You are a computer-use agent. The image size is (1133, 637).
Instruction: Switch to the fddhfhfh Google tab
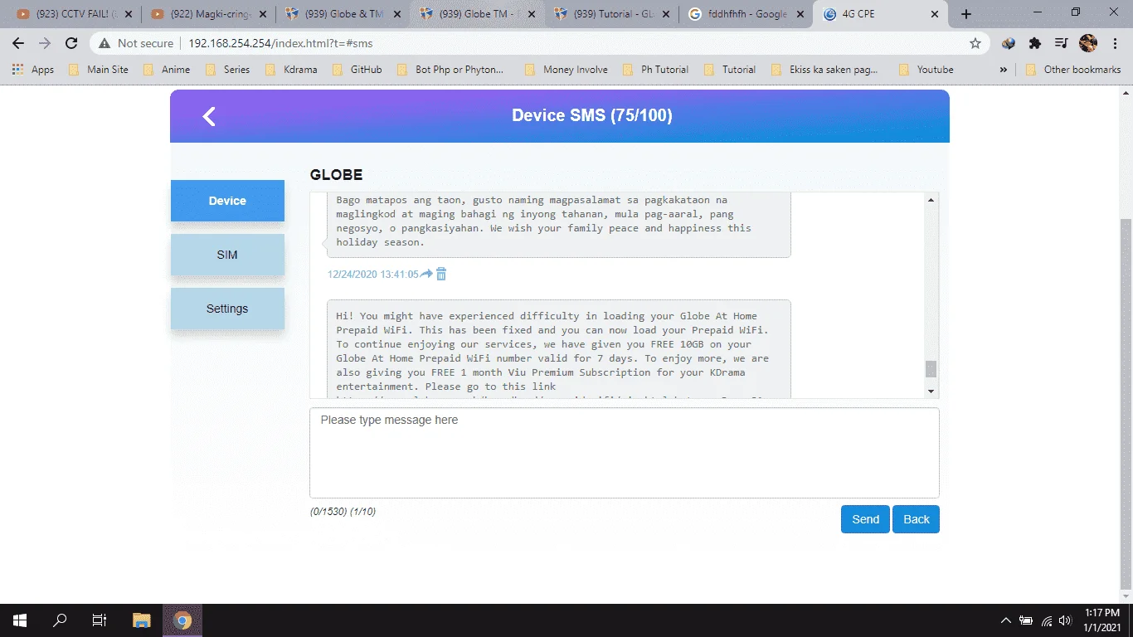point(746,14)
